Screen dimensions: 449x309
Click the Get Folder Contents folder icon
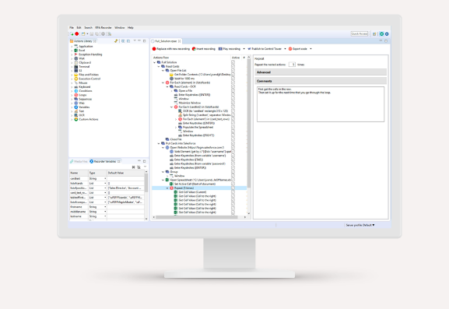[171, 74]
